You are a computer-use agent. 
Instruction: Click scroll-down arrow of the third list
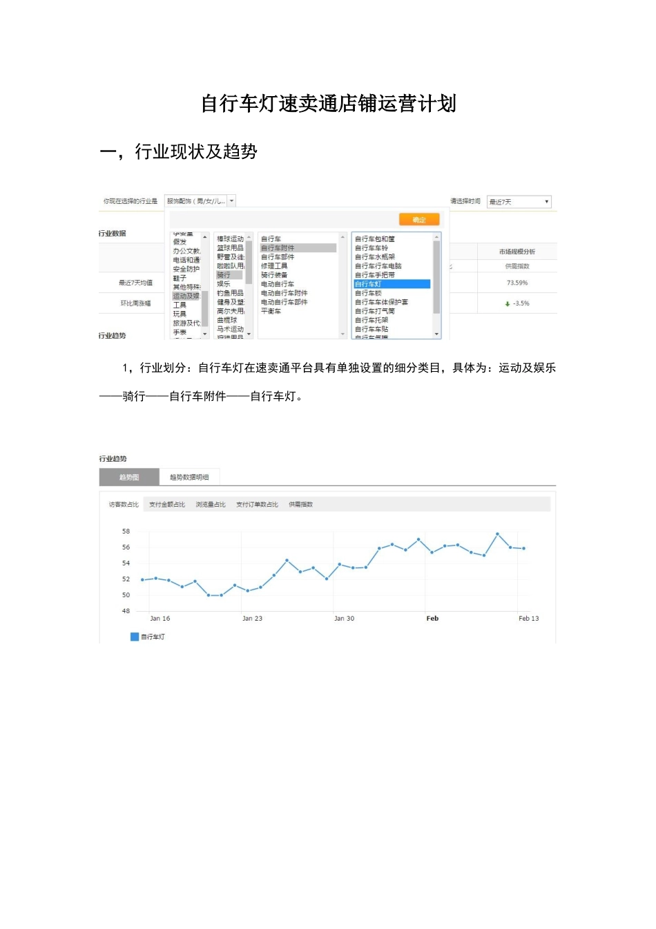pyautogui.click(x=343, y=334)
